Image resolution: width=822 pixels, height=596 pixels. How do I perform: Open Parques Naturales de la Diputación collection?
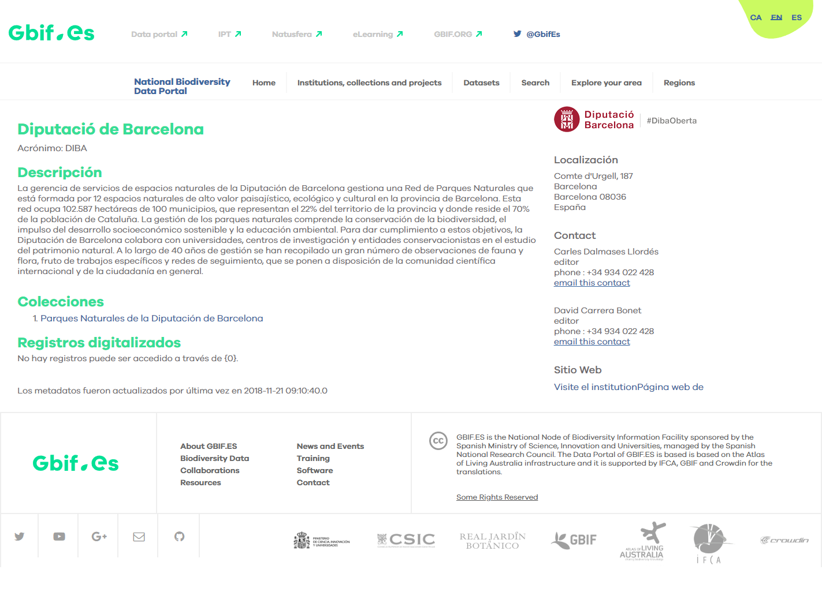pos(151,318)
